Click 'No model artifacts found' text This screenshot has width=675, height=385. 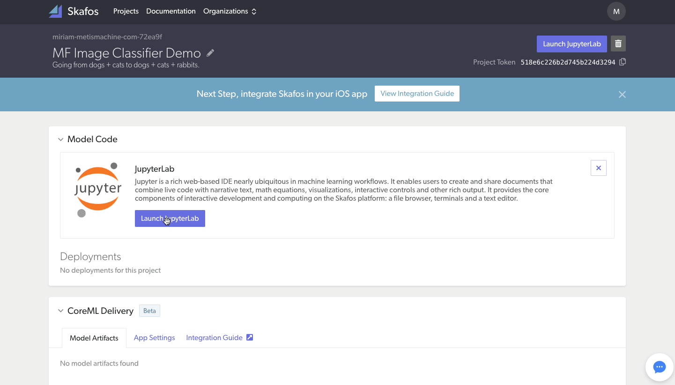[x=99, y=363]
